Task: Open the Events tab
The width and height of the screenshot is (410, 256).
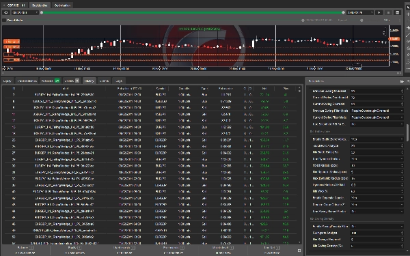Action: tap(104, 81)
